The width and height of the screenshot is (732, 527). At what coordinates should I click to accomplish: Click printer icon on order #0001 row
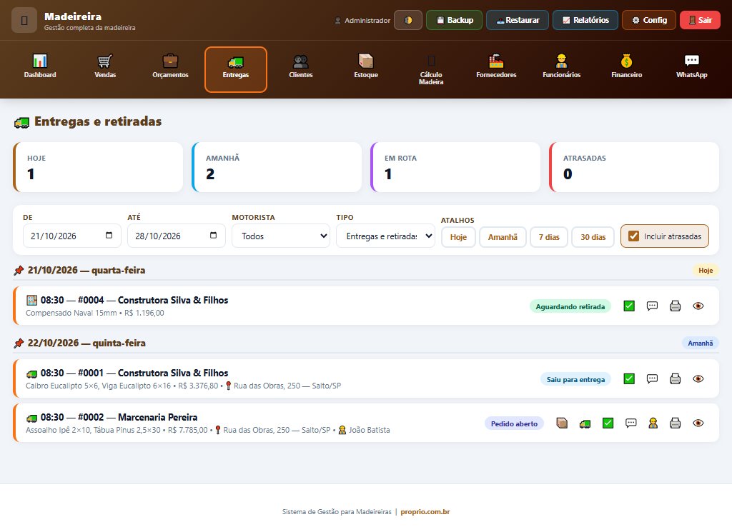(x=675, y=378)
